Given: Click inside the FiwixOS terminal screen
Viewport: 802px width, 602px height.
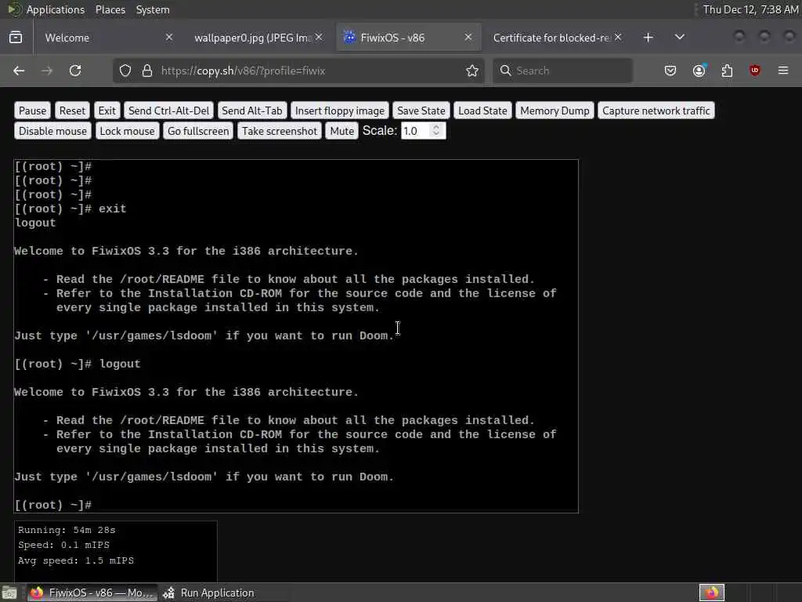Looking at the screenshot, I should point(296,335).
